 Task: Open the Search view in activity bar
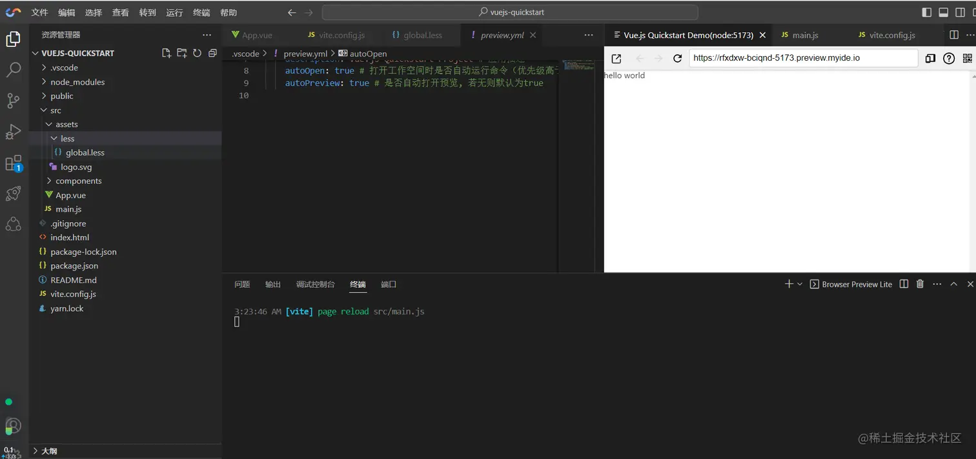point(13,70)
